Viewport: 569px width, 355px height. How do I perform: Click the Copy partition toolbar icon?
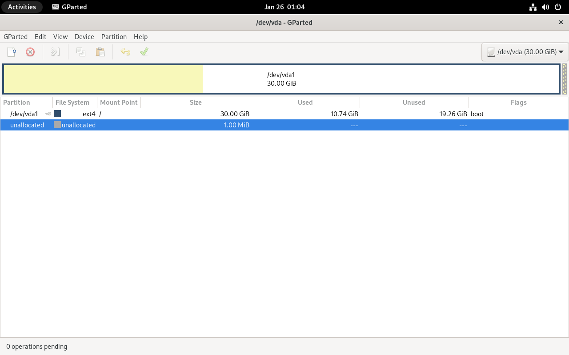click(81, 52)
